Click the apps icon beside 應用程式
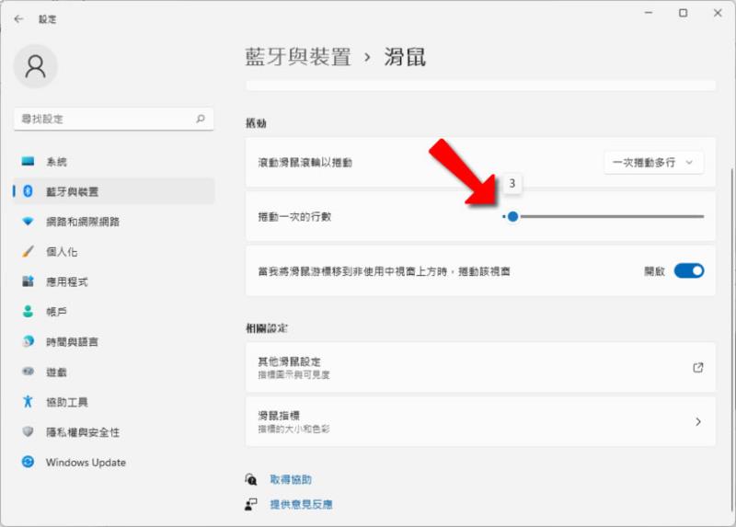Viewport: 736px width, 527px height. coord(28,281)
